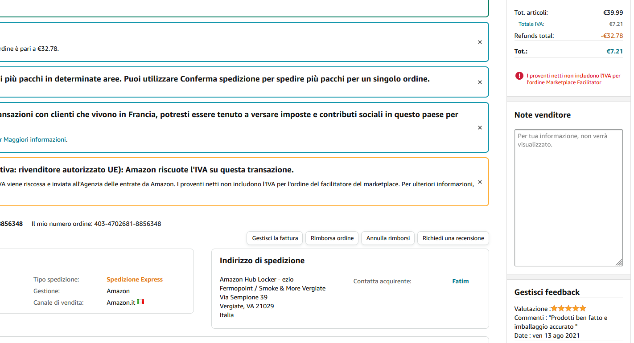Screen dimensions: 634x343
Task: Select Annulla rimborsi
Action: point(388,238)
